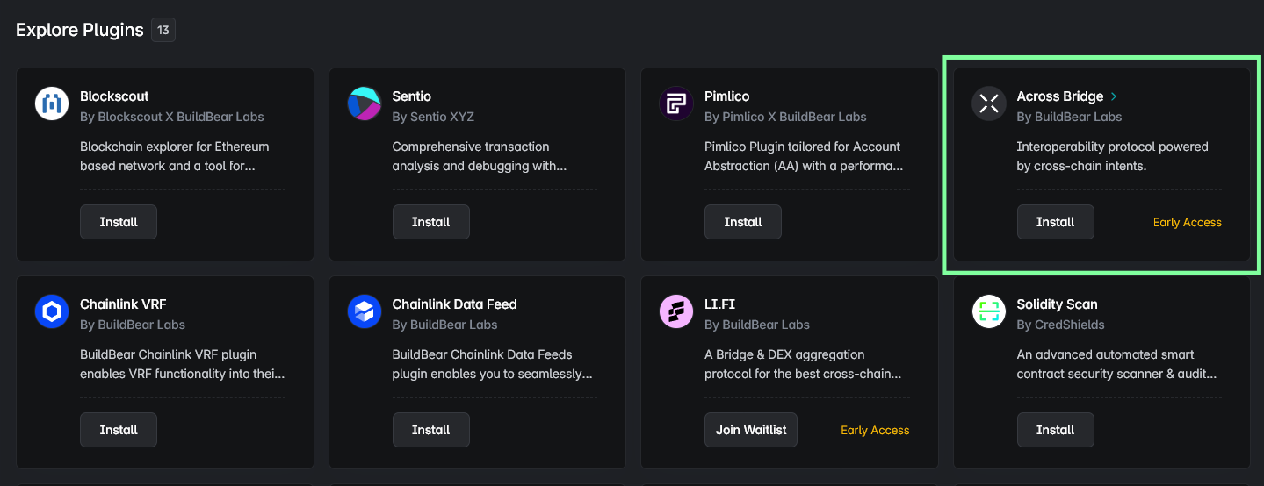
Task: Click the Early Access label on LI.FI
Action: click(875, 431)
